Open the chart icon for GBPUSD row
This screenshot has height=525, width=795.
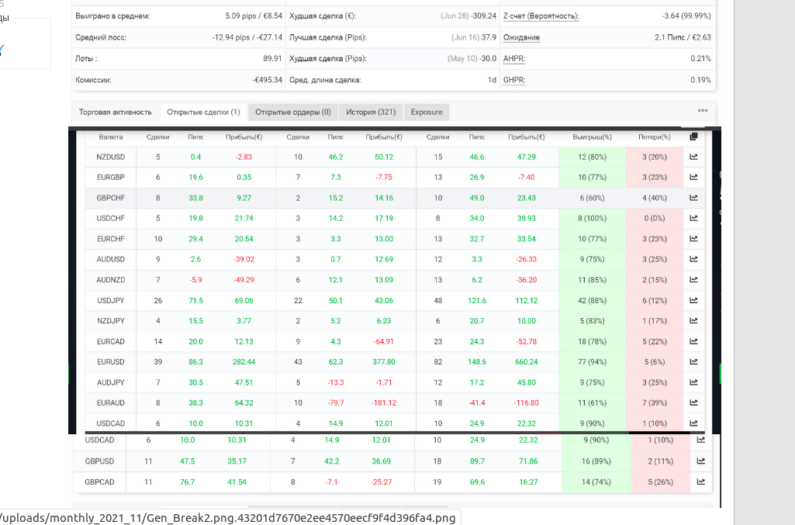[700, 461]
